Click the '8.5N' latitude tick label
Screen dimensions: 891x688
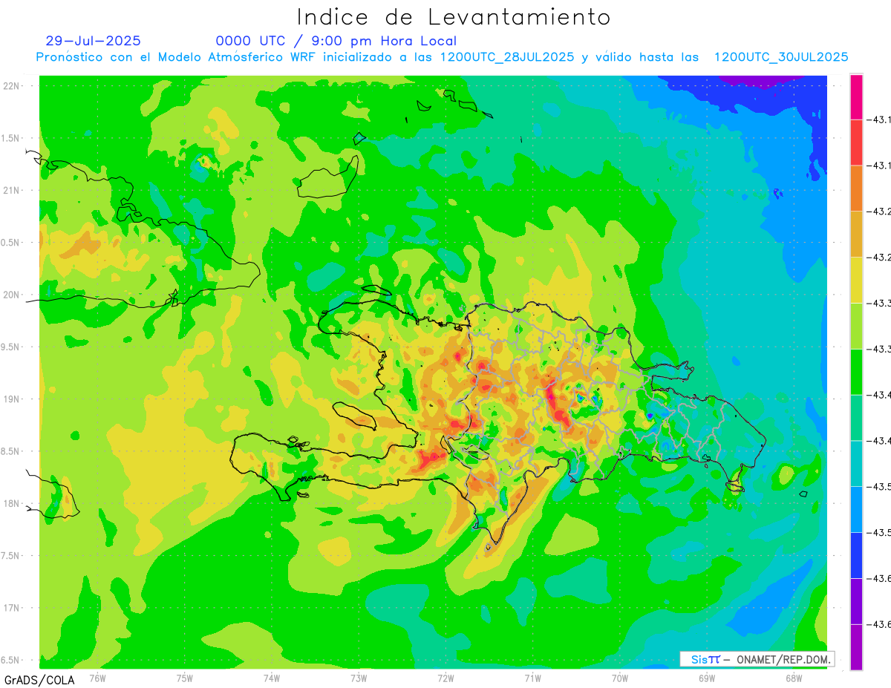click(x=10, y=451)
